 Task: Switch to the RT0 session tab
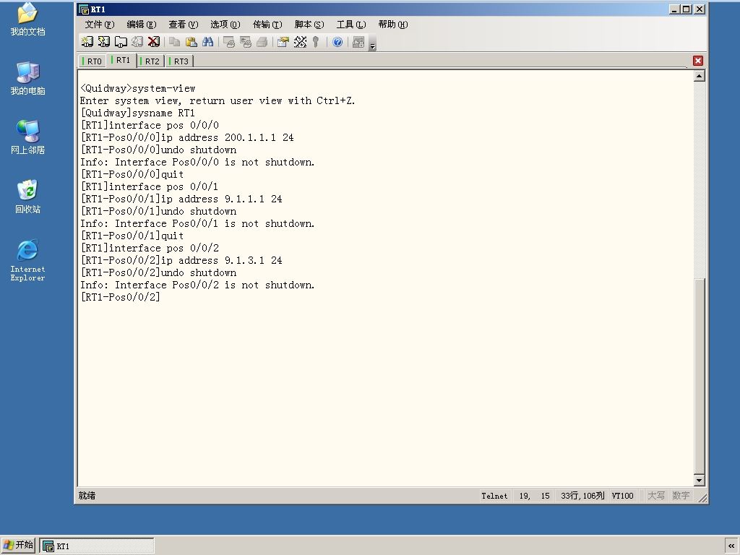tap(92, 61)
